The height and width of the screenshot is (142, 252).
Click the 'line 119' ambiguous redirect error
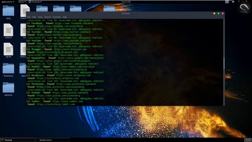(62, 64)
